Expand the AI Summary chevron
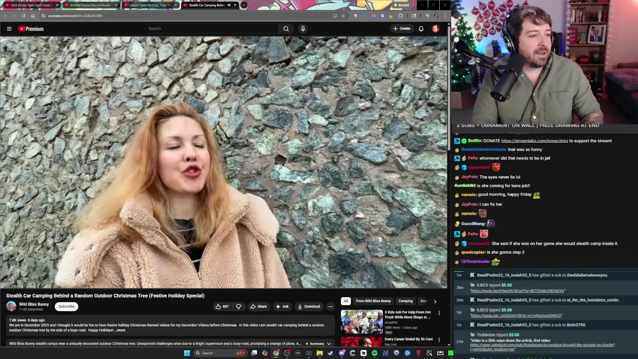Image resolution: width=638 pixels, height=359 pixels. coord(328,344)
